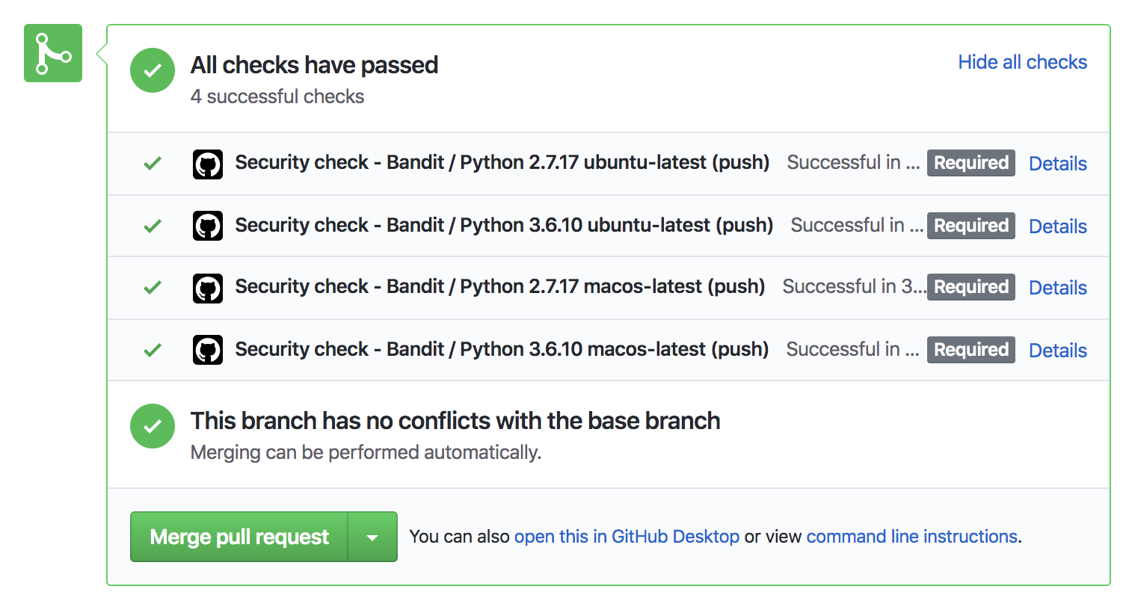
Task: Click 'Successful in' status of Python 2.7.17 ubuntu row
Action: (x=853, y=163)
